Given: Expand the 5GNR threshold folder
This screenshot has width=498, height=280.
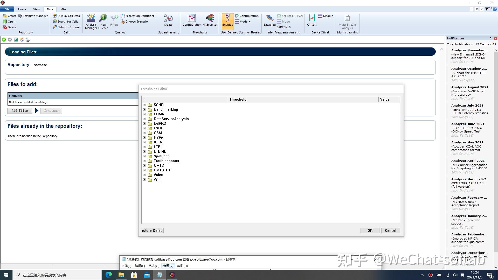Looking at the screenshot, I should (144, 105).
